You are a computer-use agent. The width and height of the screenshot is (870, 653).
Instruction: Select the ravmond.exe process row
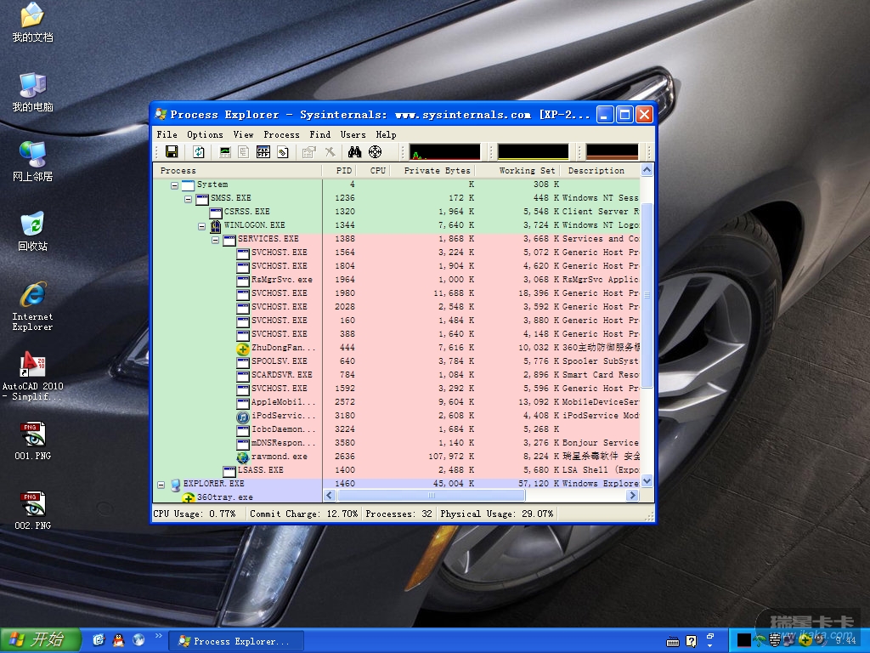click(x=280, y=457)
